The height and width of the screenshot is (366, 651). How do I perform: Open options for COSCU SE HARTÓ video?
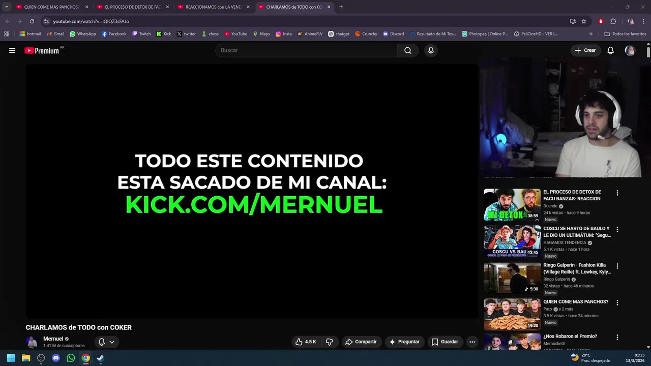(617, 229)
